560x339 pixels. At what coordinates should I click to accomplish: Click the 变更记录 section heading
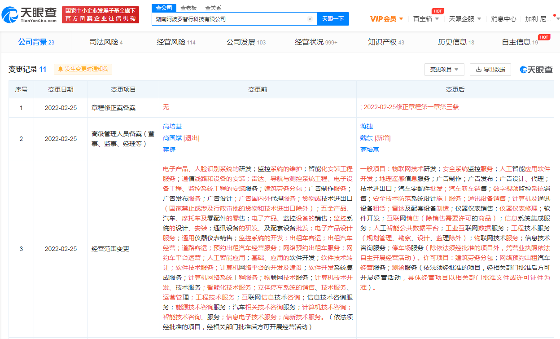(x=27, y=69)
